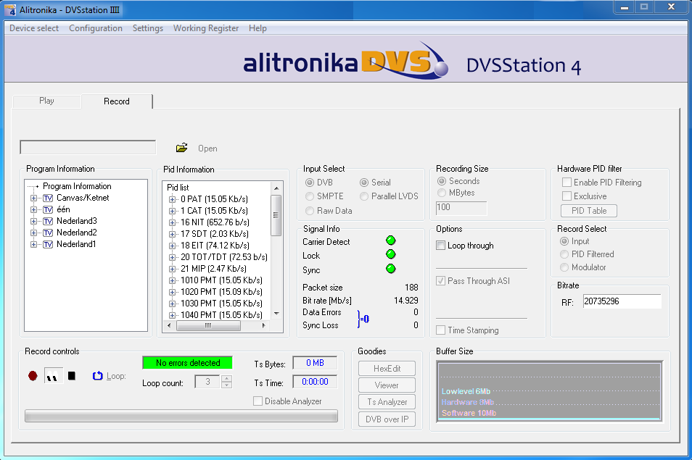Click the blue Loop arrow icon

click(x=98, y=376)
